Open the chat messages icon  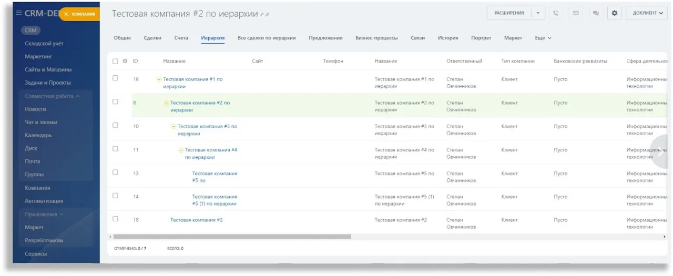(x=596, y=13)
